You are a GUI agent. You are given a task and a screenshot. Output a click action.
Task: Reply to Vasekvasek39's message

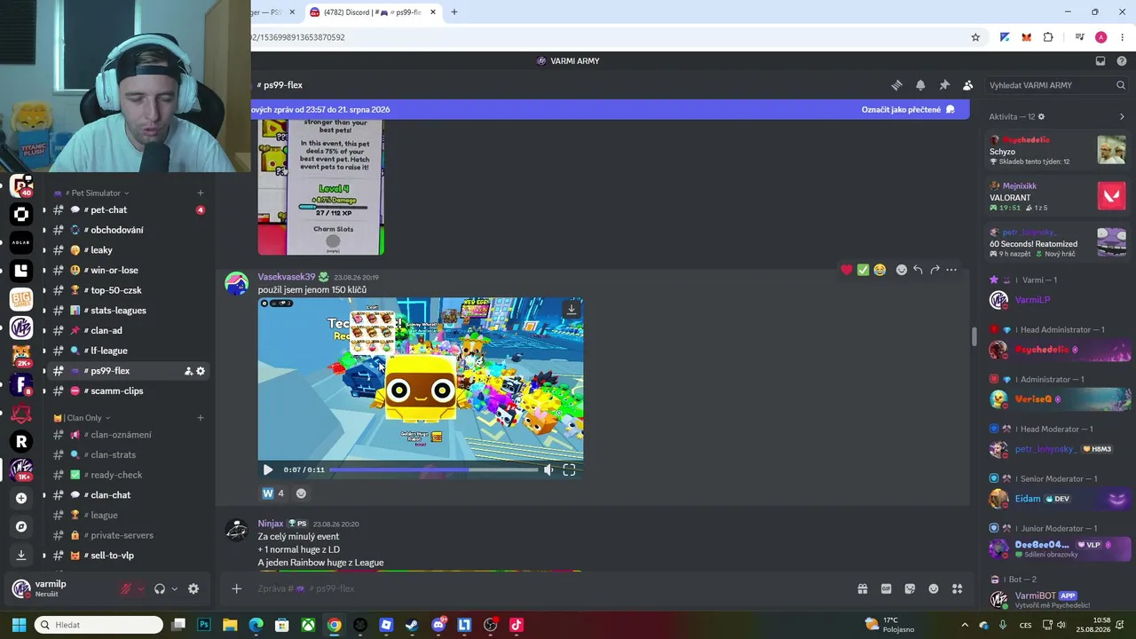point(918,270)
